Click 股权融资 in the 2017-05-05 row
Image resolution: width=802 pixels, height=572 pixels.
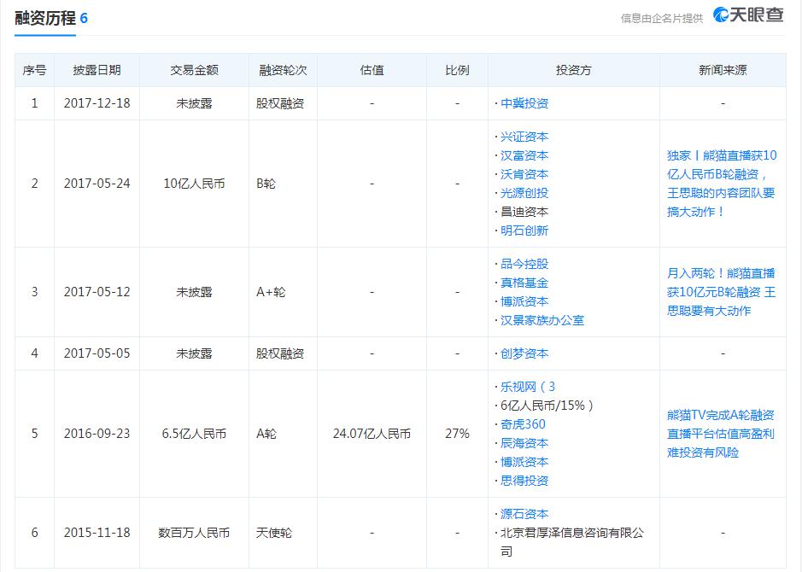click(280, 353)
